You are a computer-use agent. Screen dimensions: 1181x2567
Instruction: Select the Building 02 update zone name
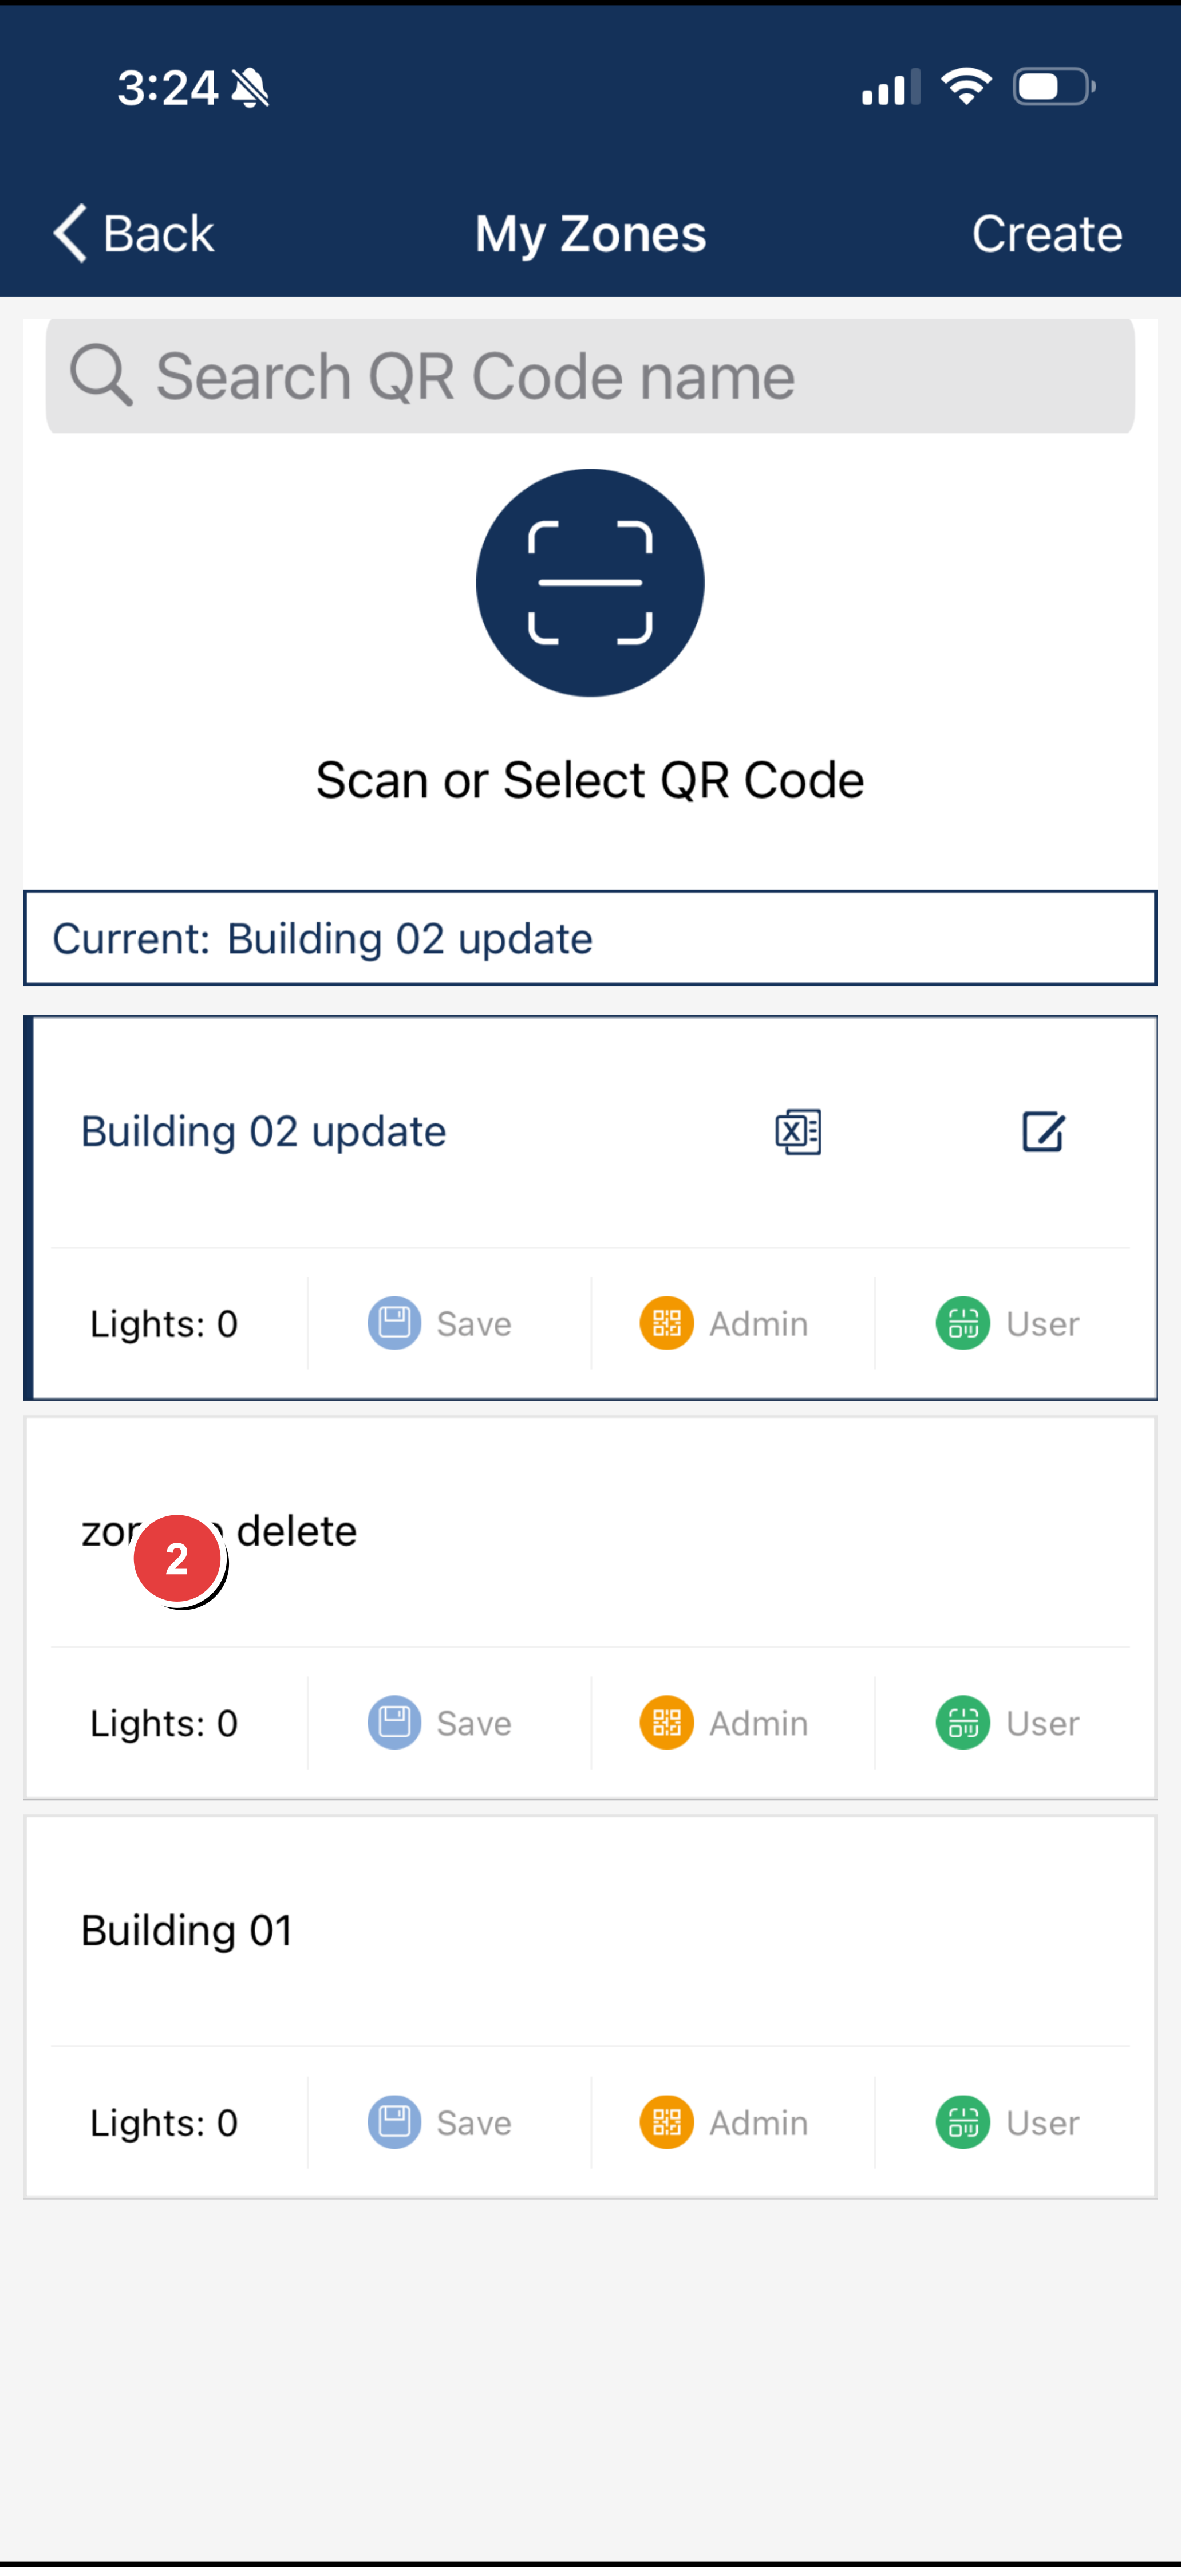point(263,1132)
